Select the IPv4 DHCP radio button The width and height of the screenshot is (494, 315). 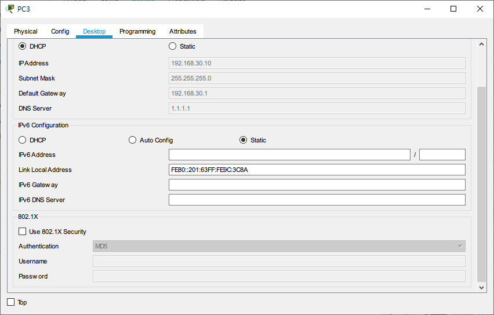[23, 46]
